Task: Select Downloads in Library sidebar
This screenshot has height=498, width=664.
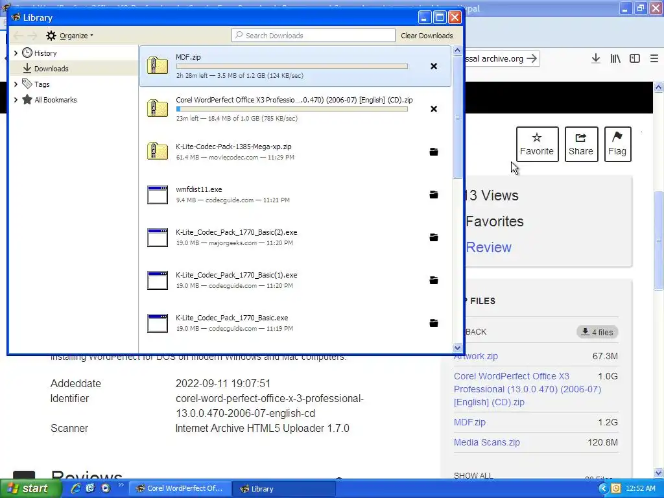Action: pyautogui.click(x=74, y=69)
